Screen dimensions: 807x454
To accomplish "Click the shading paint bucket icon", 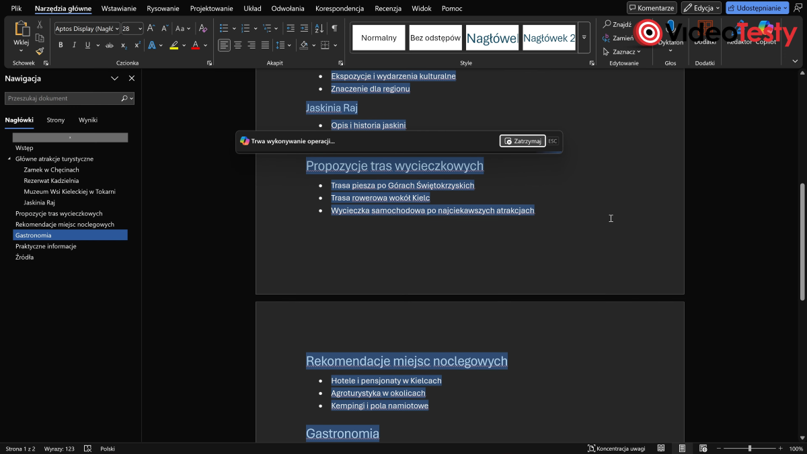I will (x=304, y=45).
